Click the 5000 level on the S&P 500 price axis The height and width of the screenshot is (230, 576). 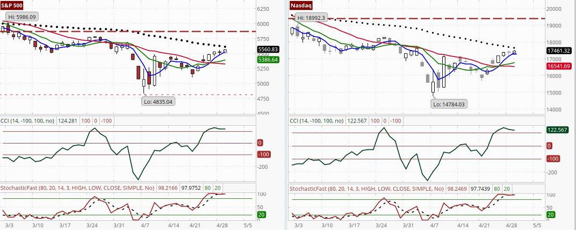264,83
